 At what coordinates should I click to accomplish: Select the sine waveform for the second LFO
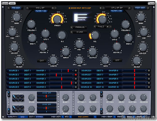[14, 107]
